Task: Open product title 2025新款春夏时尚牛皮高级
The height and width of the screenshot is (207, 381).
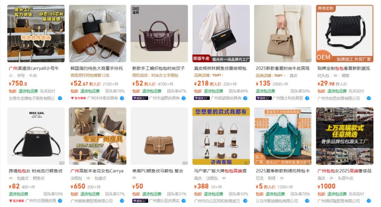Action: [x=282, y=69]
